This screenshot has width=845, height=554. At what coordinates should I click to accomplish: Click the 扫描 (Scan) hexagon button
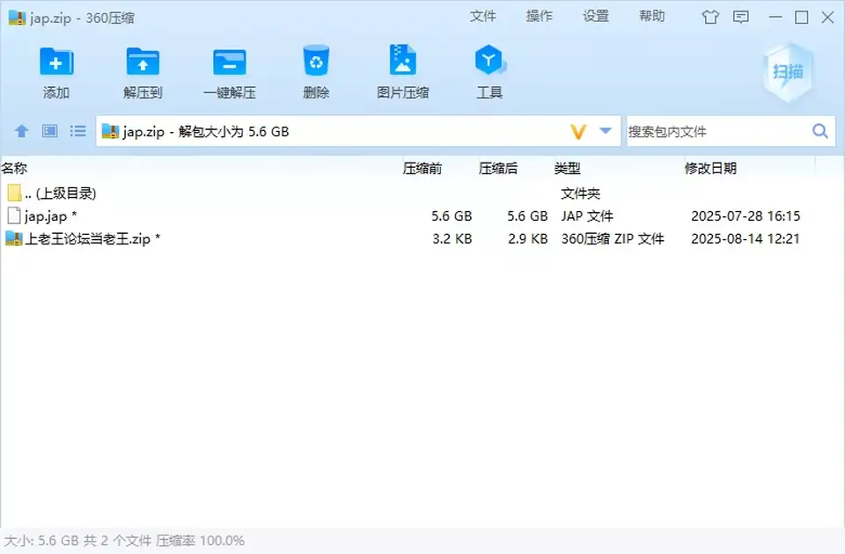pos(788,71)
